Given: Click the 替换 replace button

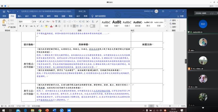Looking at the screenshot, I should [174, 24].
